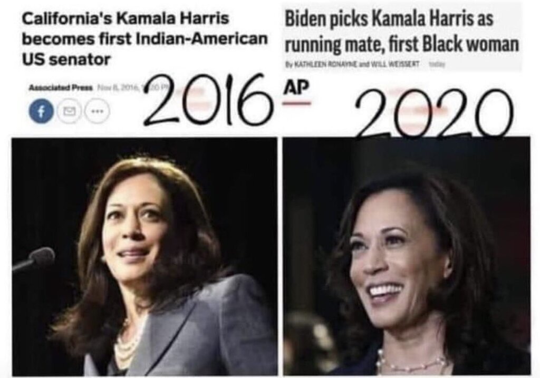Image resolution: width=540 pixels, height=378 pixels.
Task: Open the photo of woman in gray blazer
Action: tap(144, 257)
